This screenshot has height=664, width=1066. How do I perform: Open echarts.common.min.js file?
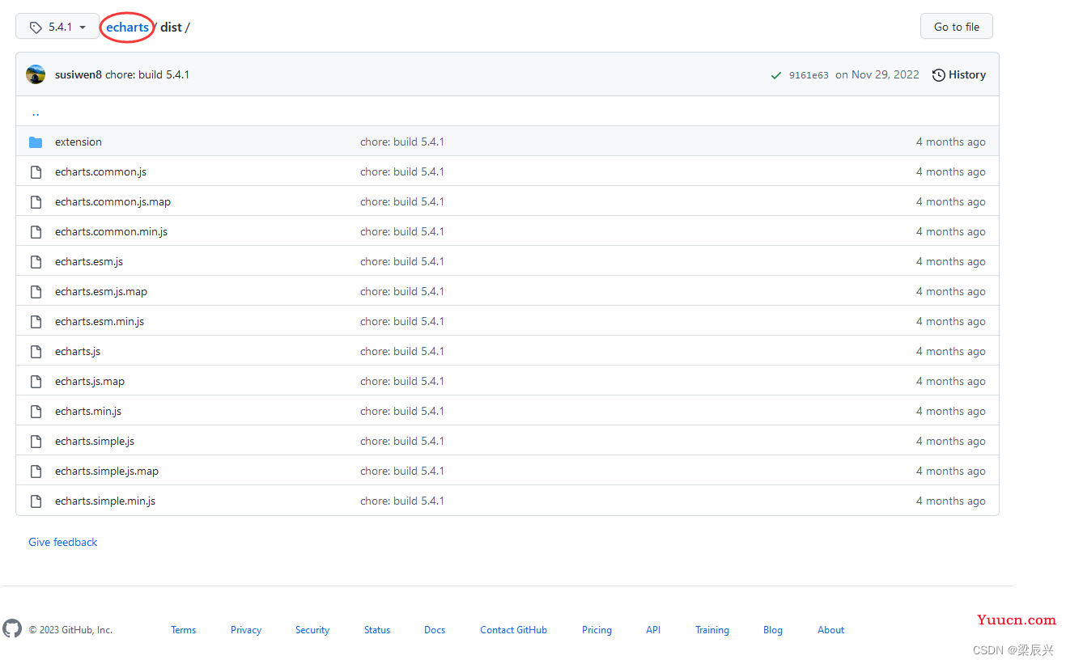click(x=111, y=232)
